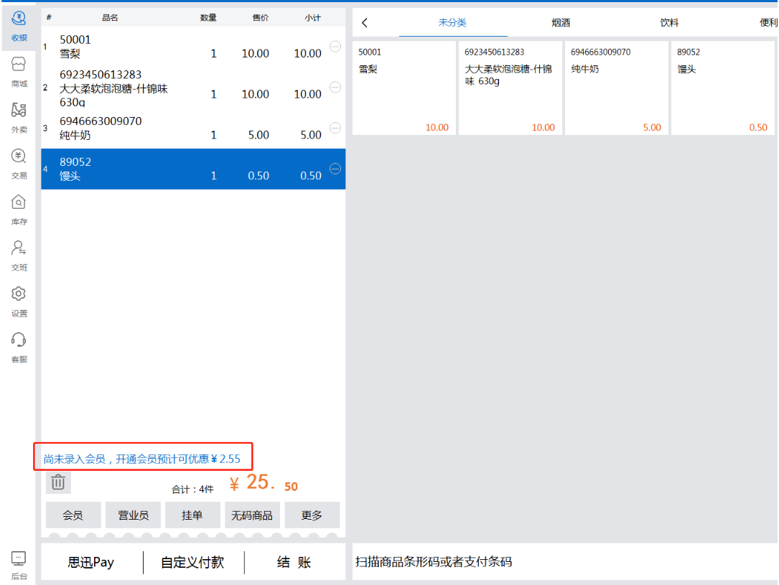Click the 小计 column header
The image size is (779, 585).
pos(313,18)
